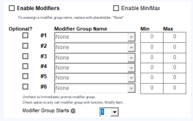This screenshot has height=121, width=193.
Task: Toggle the Optional checkbox for #3
Action: (26, 56)
